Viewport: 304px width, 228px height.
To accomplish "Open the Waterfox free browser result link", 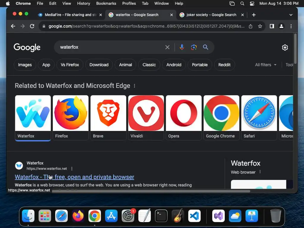I will pos(75,177).
